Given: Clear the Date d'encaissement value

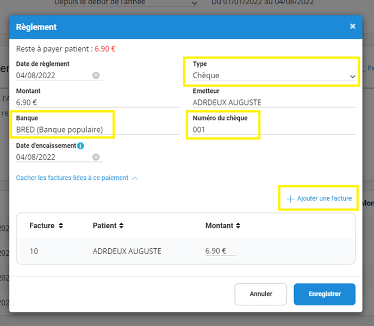Looking at the screenshot, I should [x=96, y=157].
